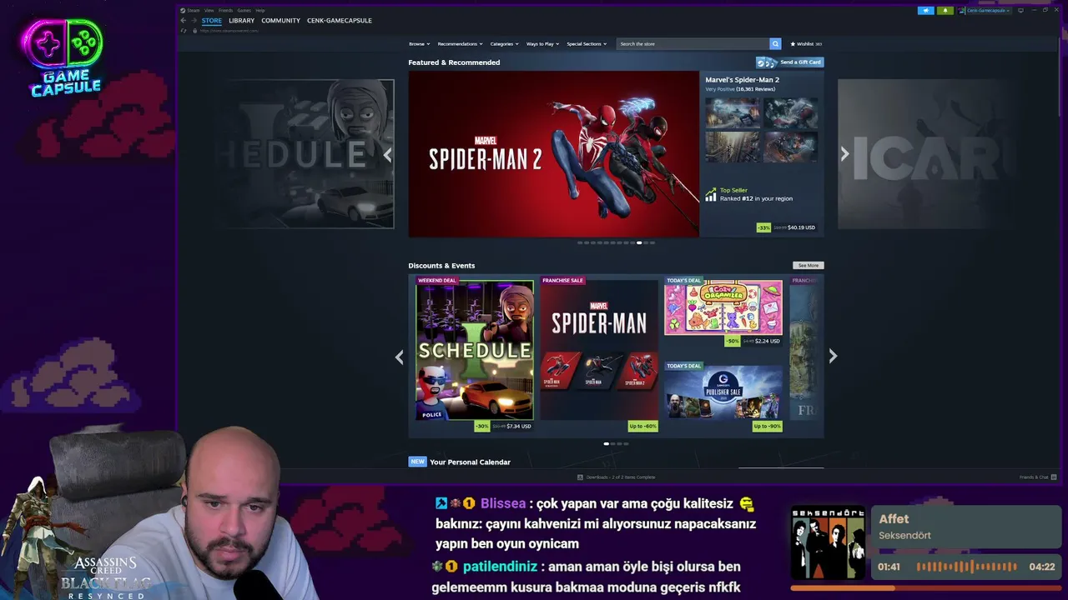Jump to first Discounts & Events page dot
This screenshot has width=1068, height=600.
pos(607,444)
